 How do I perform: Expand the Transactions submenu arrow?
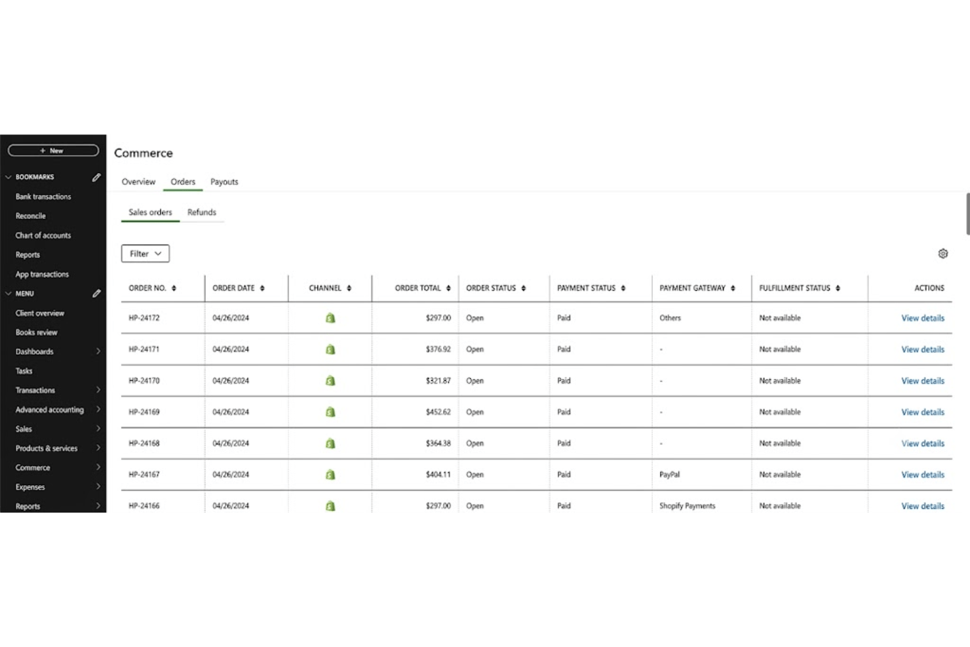pyautogui.click(x=98, y=390)
